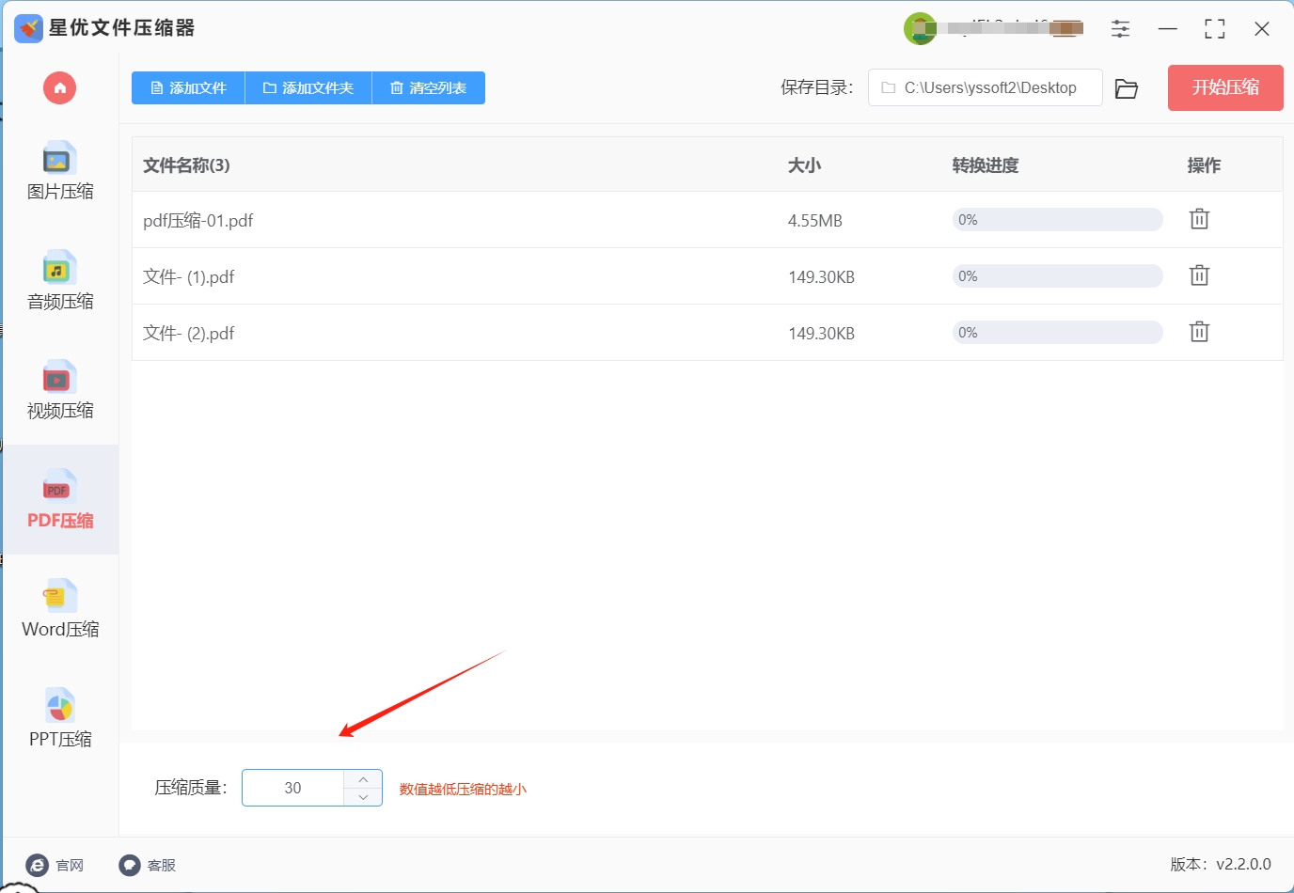Click the 星优文件压缩器 app logo icon
Image resolution: width=1294 pixels, height=893 pixels.
[x=28, y=28]
